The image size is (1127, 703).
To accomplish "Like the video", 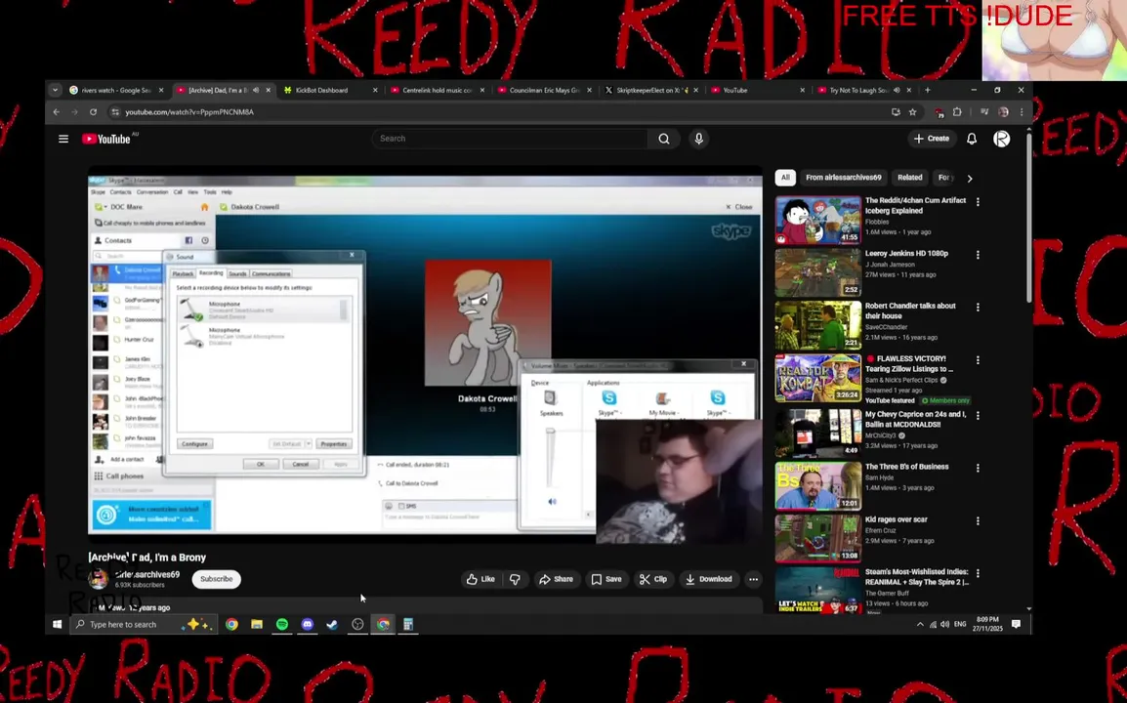I will (x=480, y=579).
